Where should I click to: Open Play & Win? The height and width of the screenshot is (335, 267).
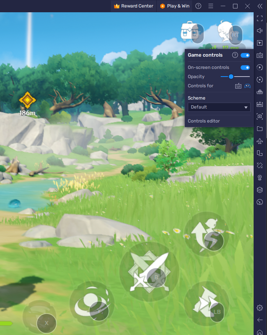click(175, 6)
